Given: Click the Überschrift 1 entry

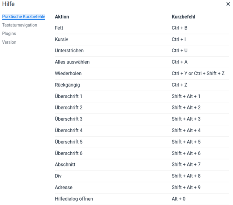Looking at the screenshot, I should coord(68,96).
